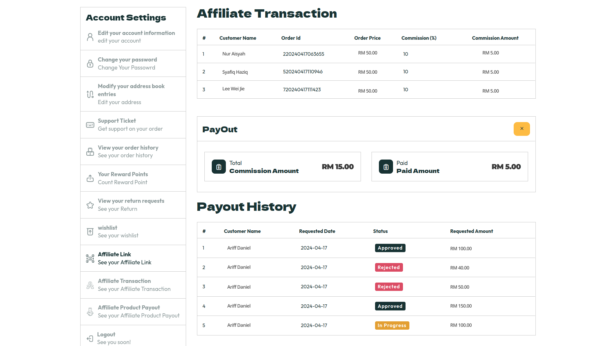Click the Support Ticket keyboard icon
616x346 pixels.
coord(90,125)
